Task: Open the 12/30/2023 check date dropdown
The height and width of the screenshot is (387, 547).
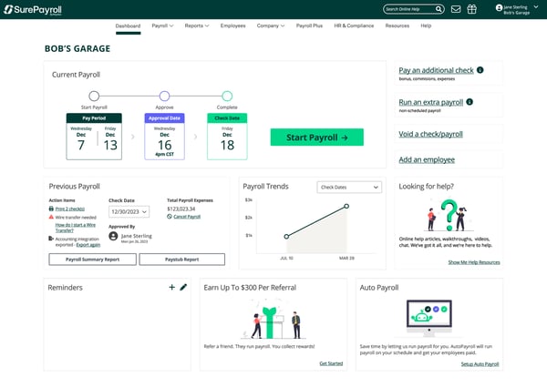Action: [x=129, y=212]
